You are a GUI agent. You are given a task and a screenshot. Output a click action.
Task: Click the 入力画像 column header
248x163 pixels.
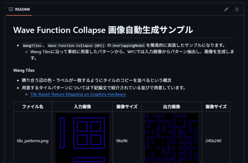pos(82,107)
